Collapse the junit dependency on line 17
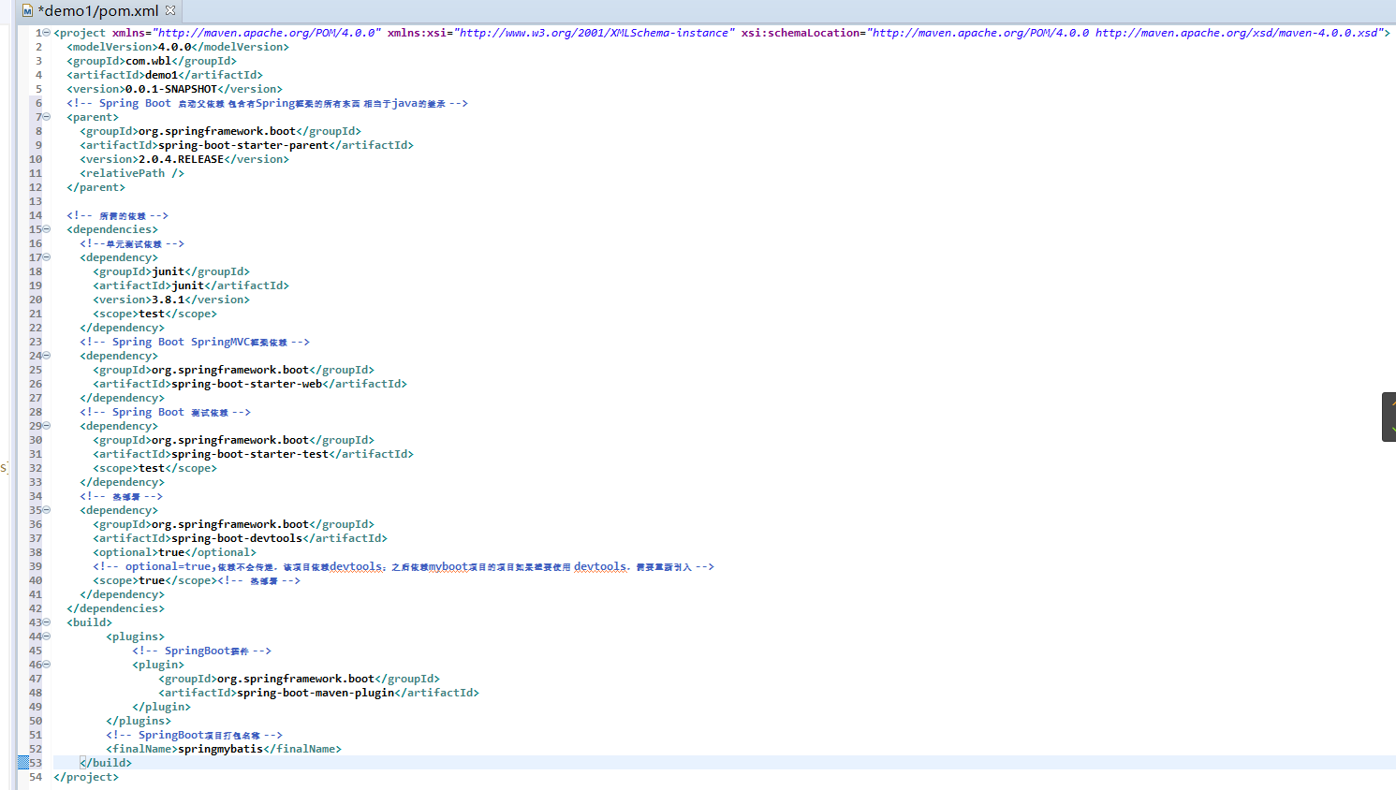1396x790 pixels. click(47, 257)
